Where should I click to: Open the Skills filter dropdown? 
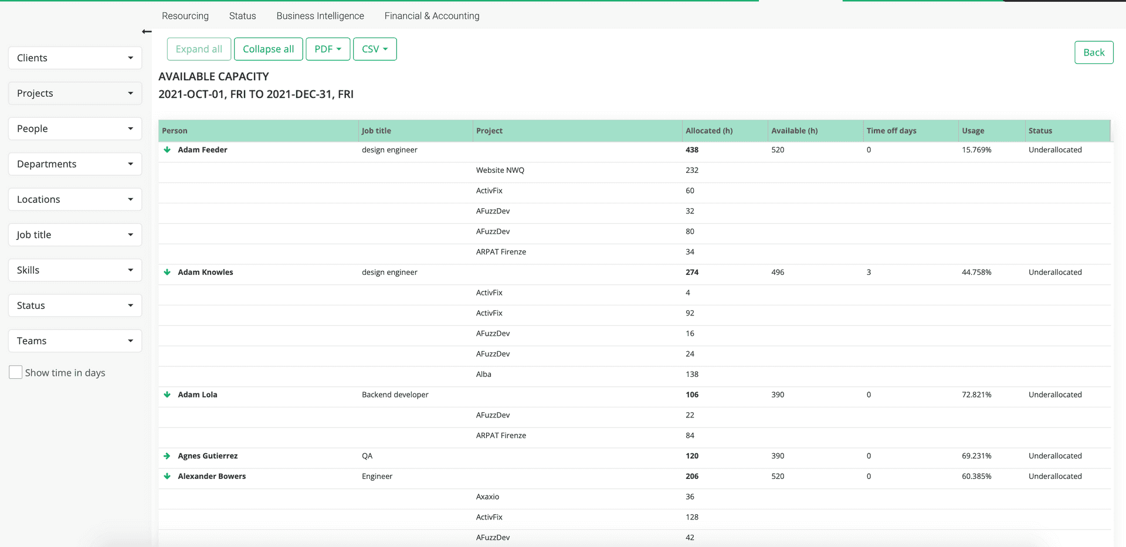point(75,270)
